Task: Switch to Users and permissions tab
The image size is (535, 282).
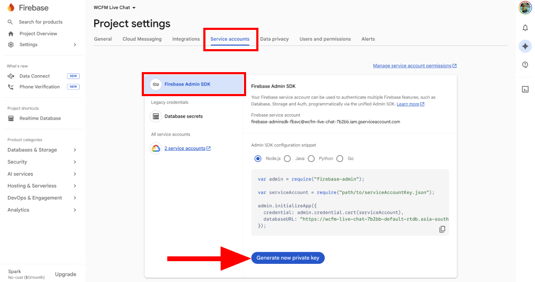Action: 325,39
